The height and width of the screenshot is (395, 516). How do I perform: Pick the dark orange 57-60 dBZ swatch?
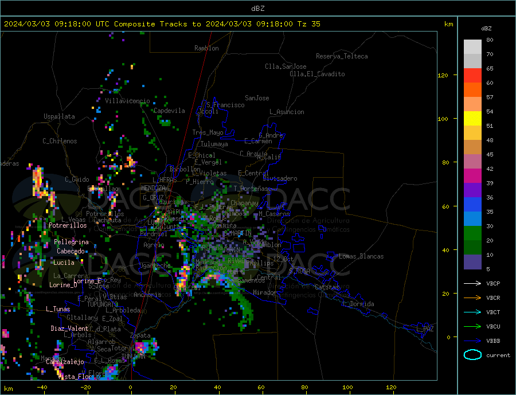click(x=472, y=90)
